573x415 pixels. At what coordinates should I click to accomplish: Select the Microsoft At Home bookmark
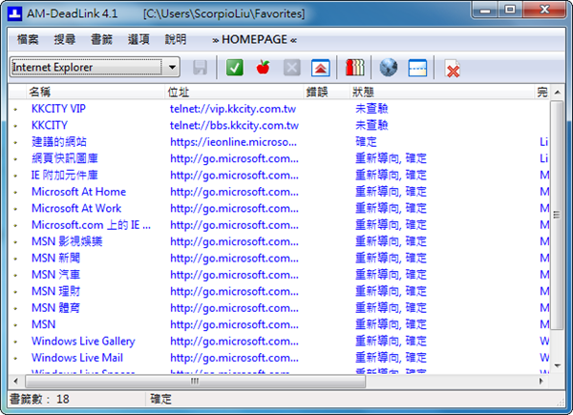(78, 192)
